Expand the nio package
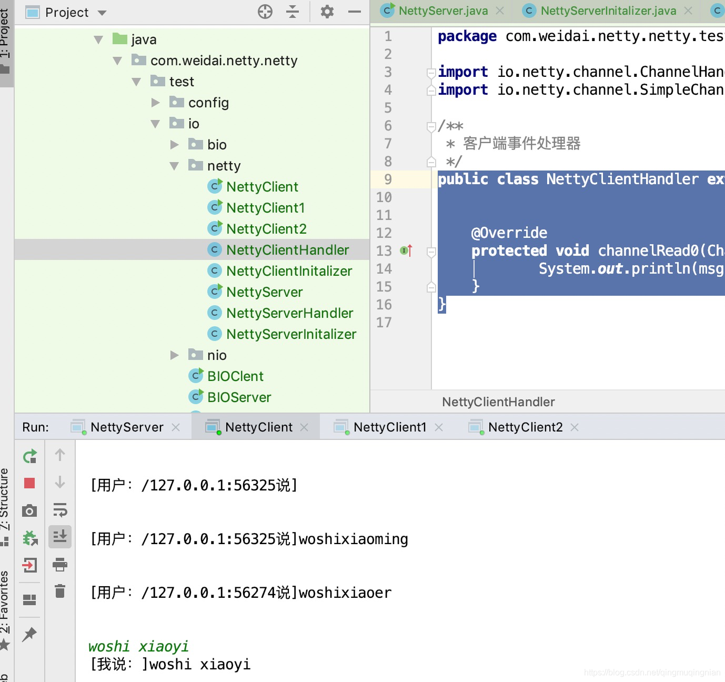The image size is (725, 682). click(x=175, y=355)
